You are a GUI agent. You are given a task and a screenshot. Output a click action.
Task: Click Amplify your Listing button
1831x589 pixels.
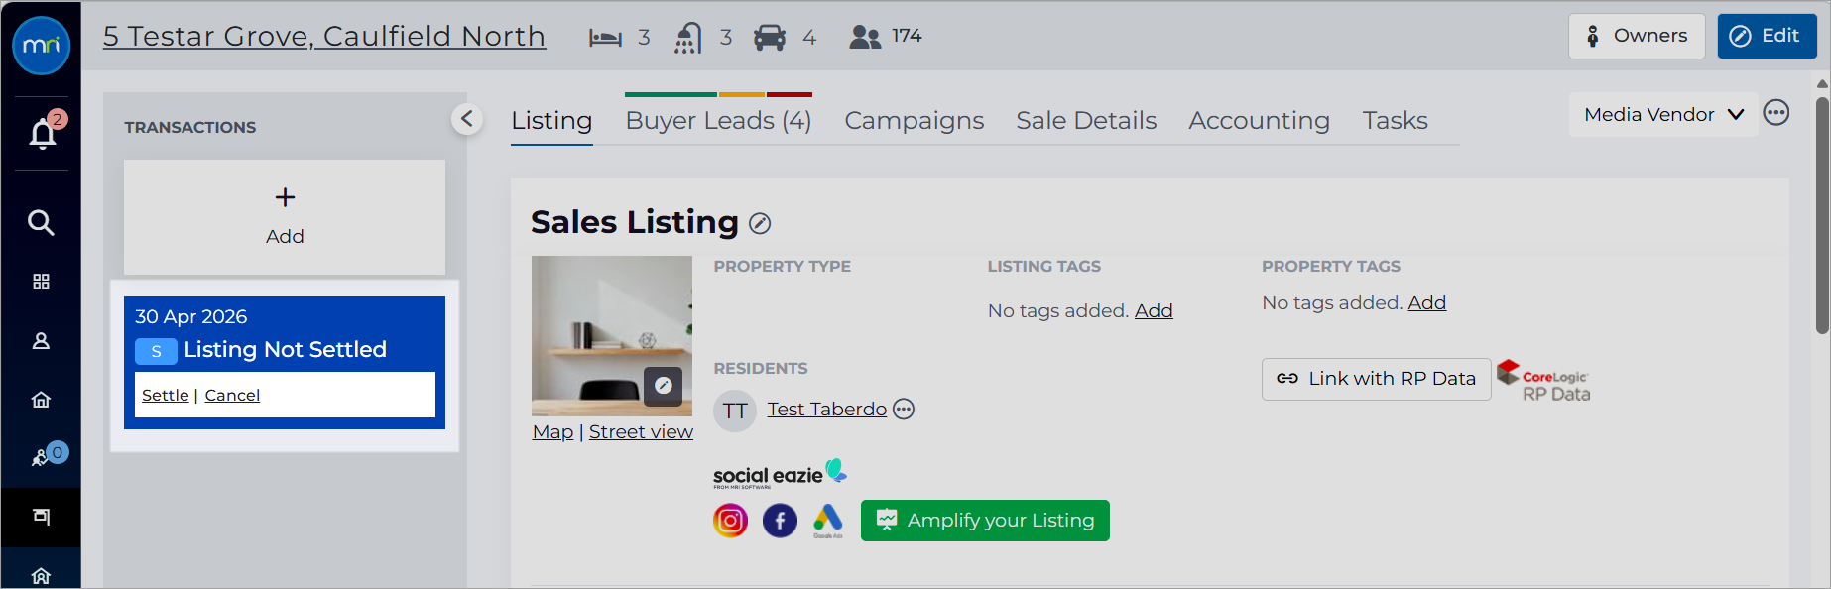click(x=985, y=521)
